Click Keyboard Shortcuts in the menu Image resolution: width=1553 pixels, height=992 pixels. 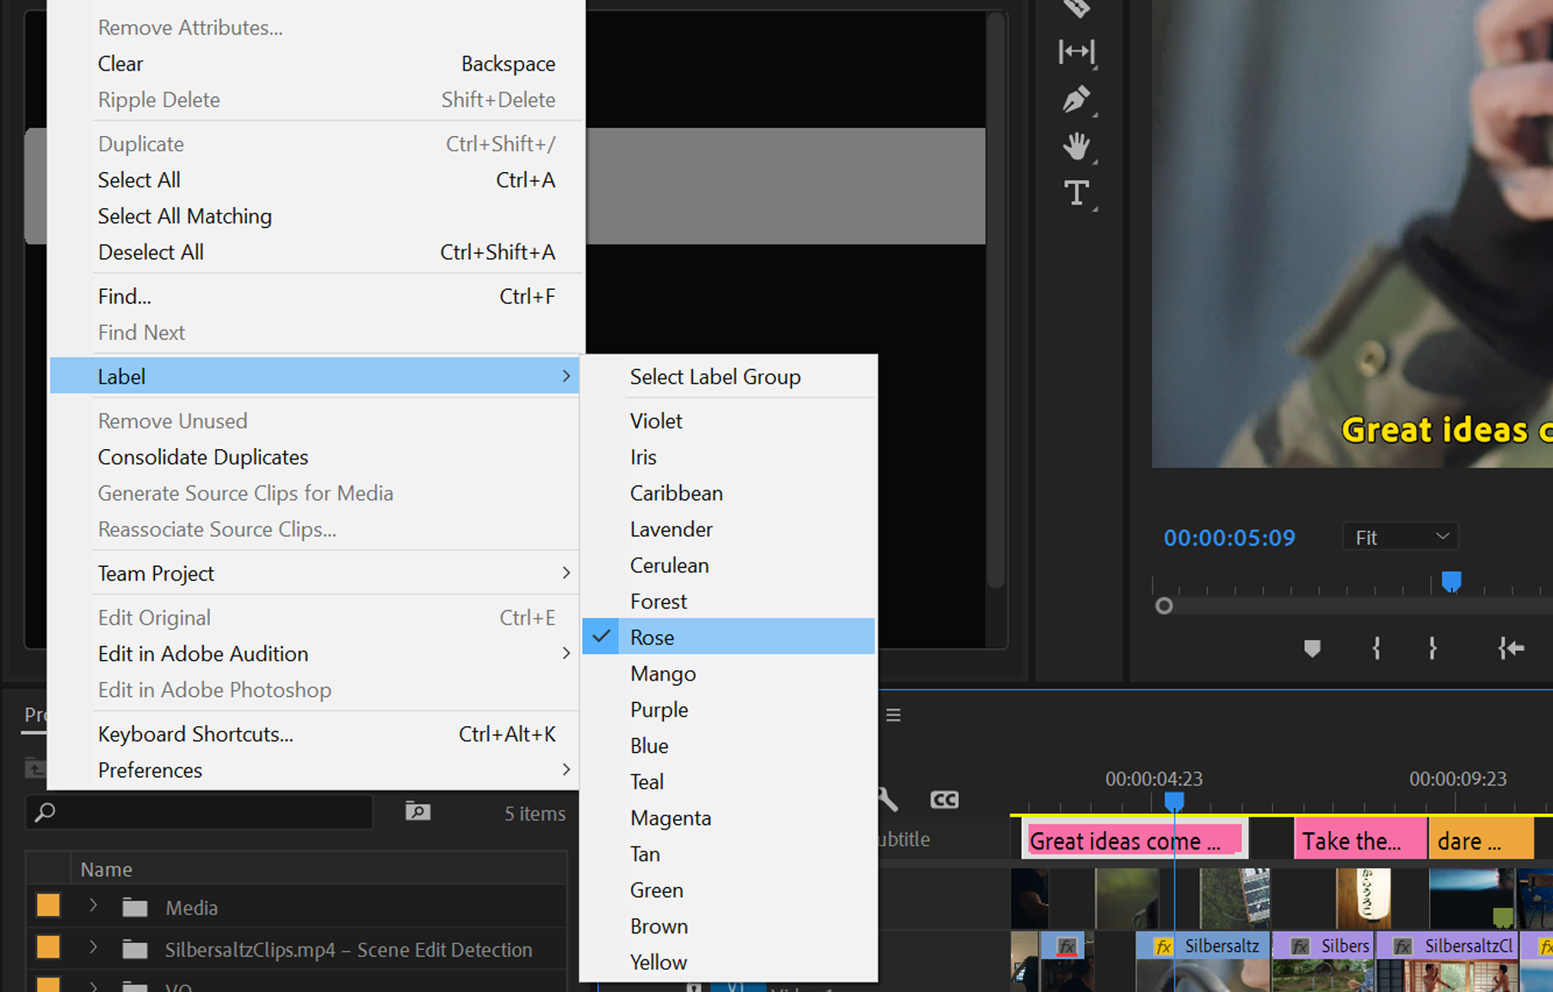click(195, 734)
